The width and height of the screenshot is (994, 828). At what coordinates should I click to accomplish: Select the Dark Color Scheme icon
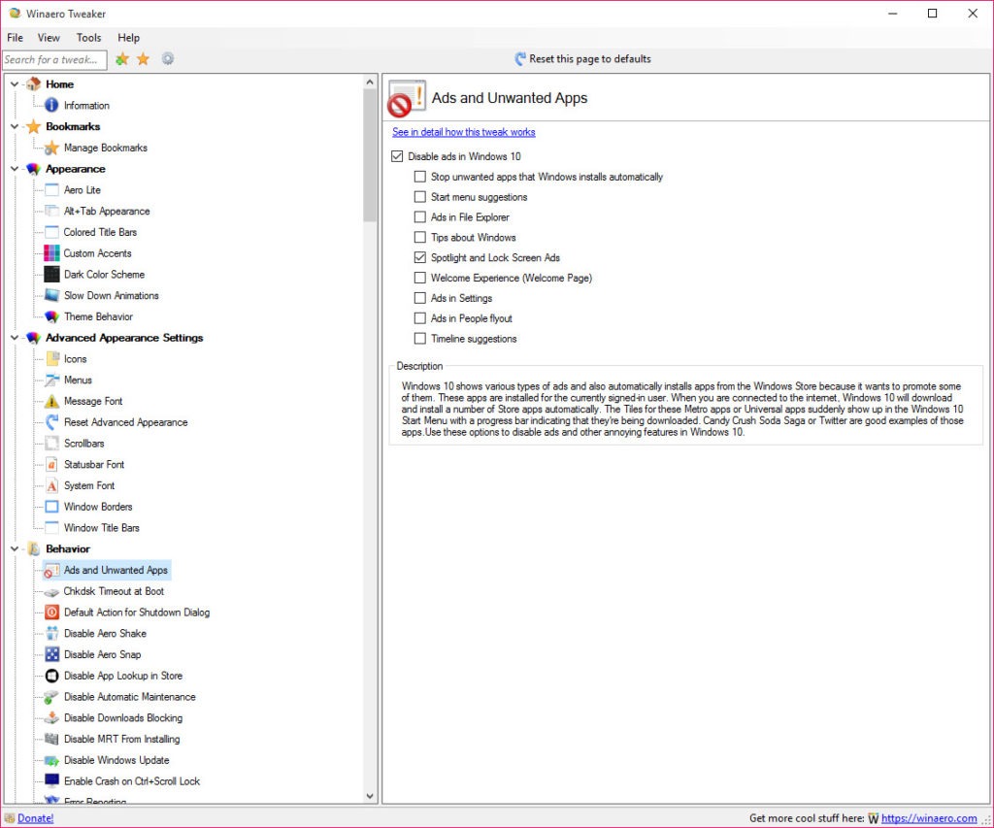pos(51,275)
